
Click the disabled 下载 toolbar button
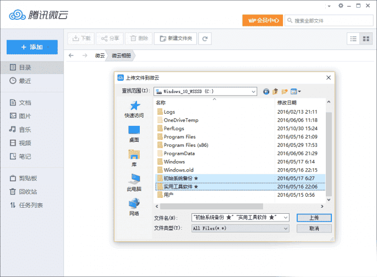pos(81,38)
